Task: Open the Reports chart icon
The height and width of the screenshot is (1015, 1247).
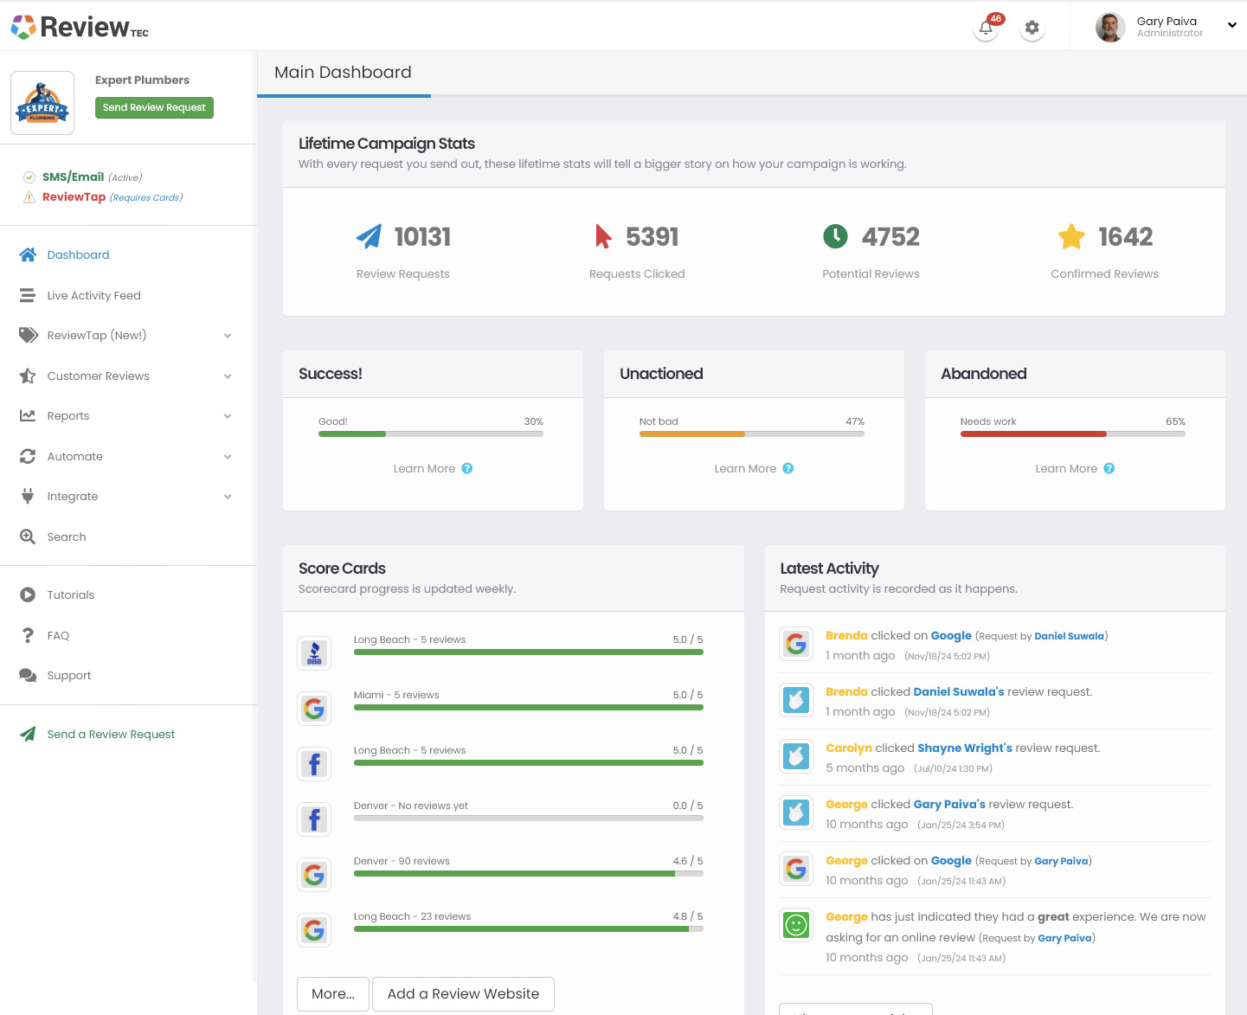Action: (x=28, y=416)
